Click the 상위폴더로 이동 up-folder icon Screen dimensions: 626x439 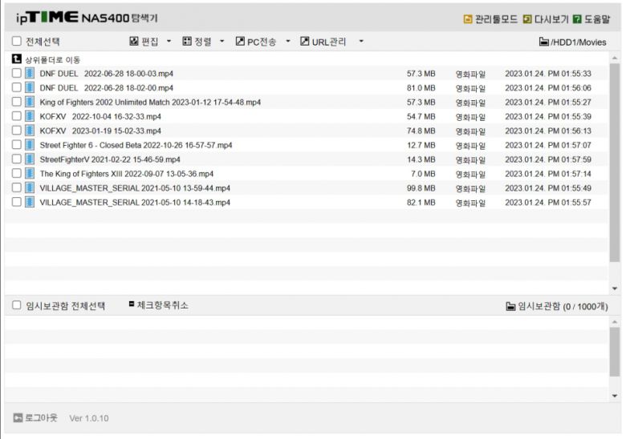(x=17, y=59)
